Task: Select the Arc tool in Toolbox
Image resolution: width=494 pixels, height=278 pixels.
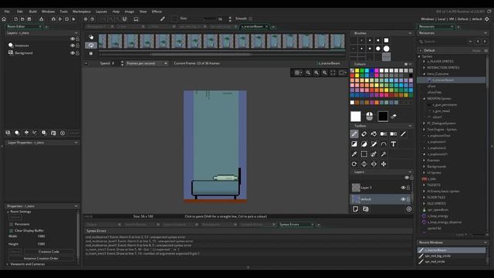Action: click(384, 144)
